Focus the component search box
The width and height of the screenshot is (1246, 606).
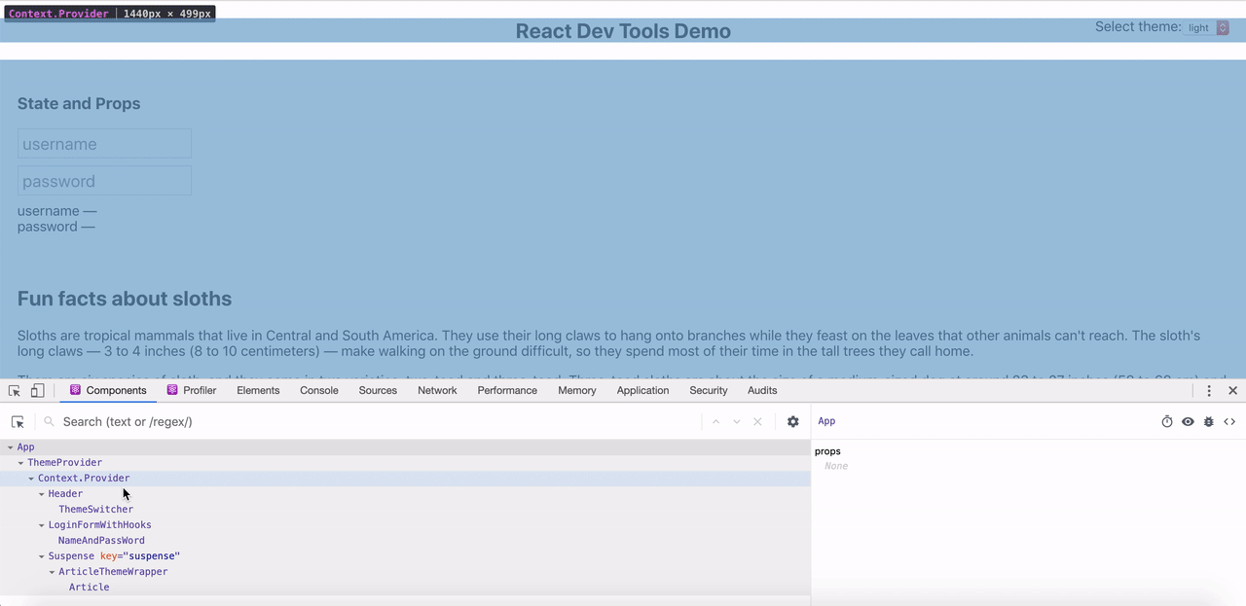(x=380, y=422)
